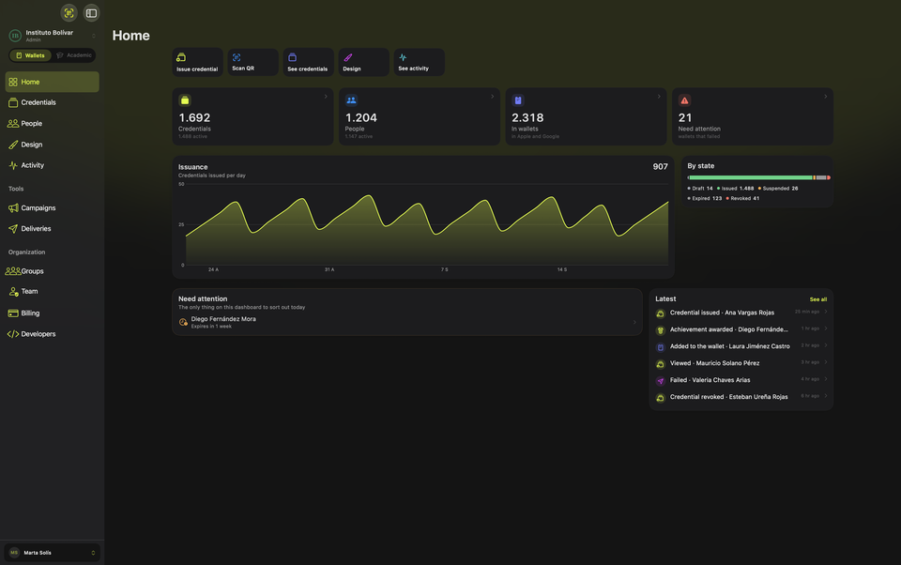901x565 pixels.
Task: Click the 907 issuance total
Action: 660,167
